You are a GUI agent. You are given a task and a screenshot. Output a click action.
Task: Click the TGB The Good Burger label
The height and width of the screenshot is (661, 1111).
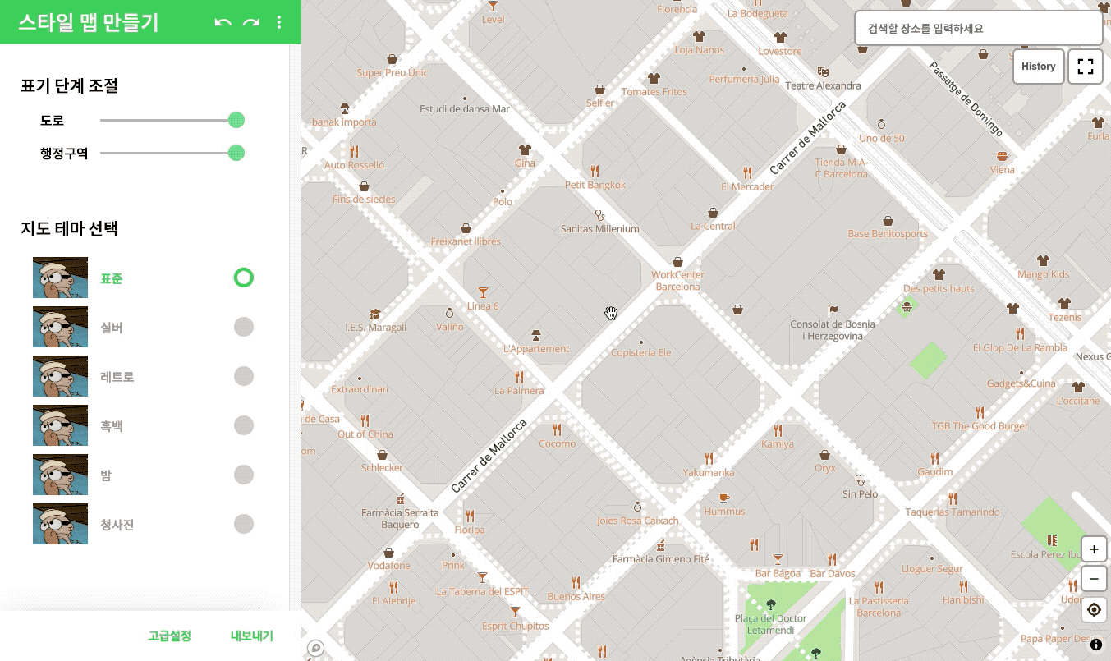(980, 426)
